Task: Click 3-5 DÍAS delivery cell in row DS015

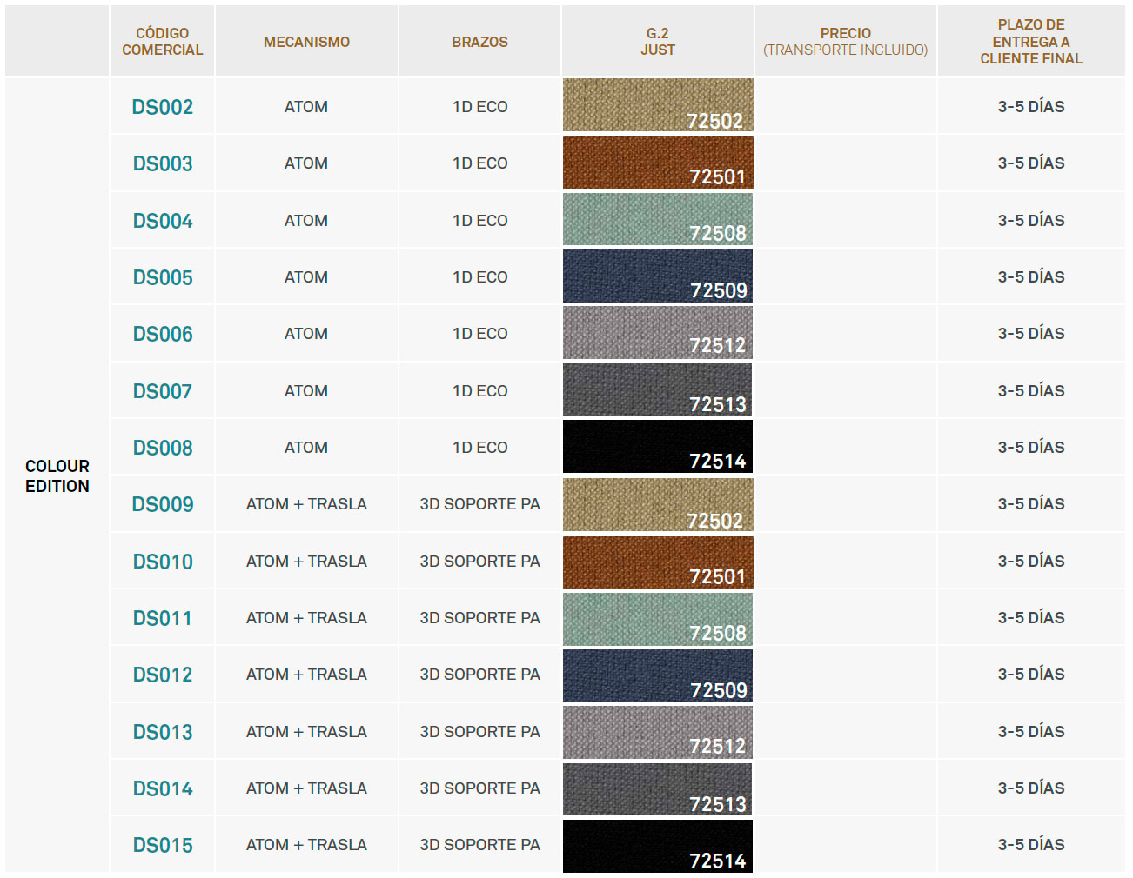Action: 1031,845
